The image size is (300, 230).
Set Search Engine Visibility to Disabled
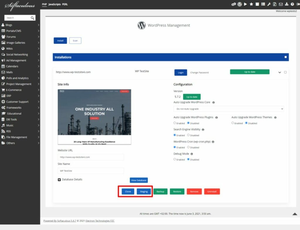(x=188, y=135)
